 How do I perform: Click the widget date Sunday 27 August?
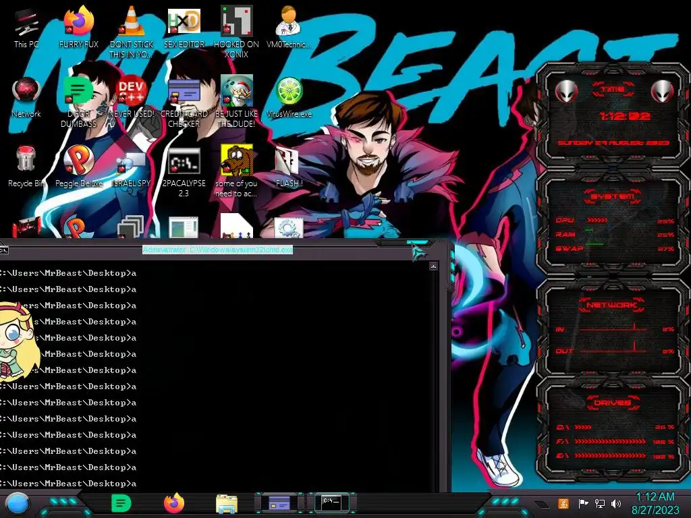coord(613,143)
